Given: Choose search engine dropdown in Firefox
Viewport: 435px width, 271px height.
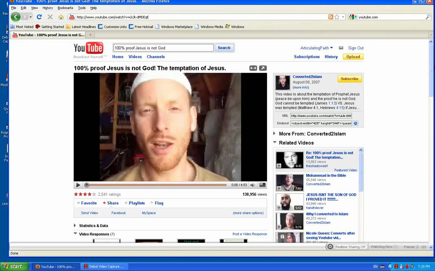Looking at the screenshot, I should pyautogui.click(x=353, y=17).
